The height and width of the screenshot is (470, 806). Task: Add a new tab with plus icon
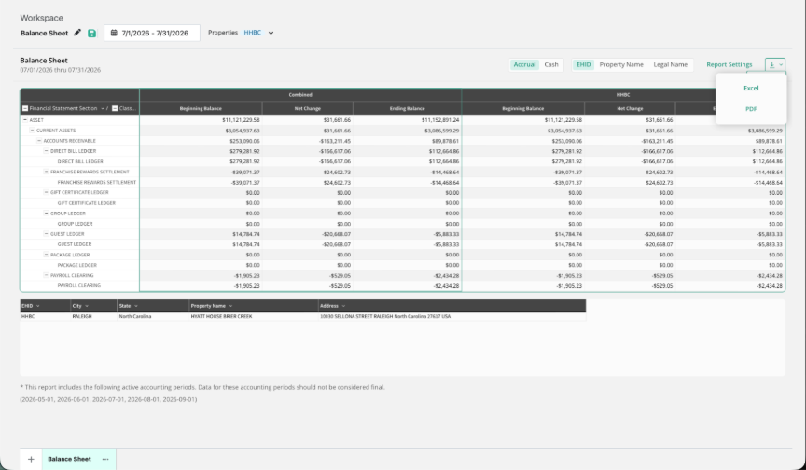[31, 459]
